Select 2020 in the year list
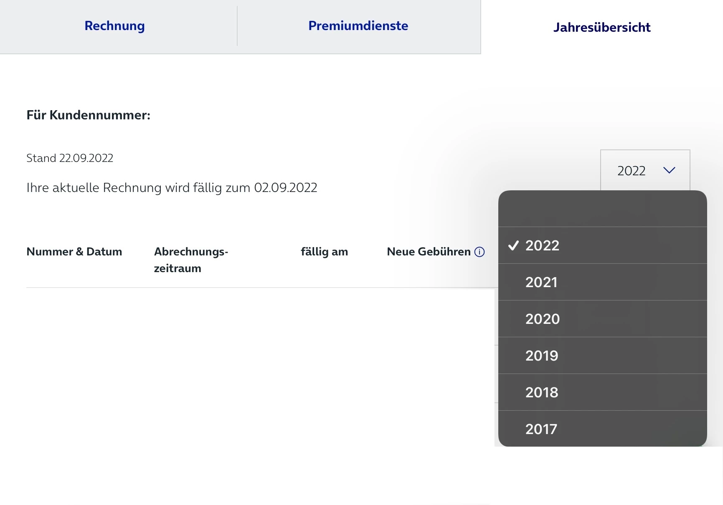 [x=542, y=319]
